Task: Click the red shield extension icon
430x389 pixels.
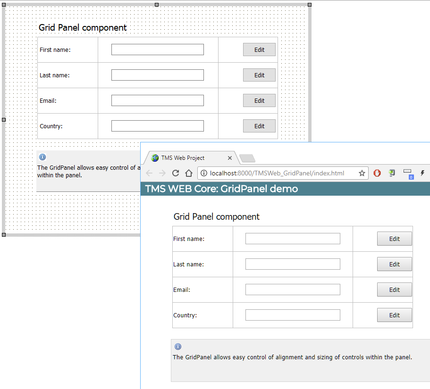Action: (x=377, y=173)
